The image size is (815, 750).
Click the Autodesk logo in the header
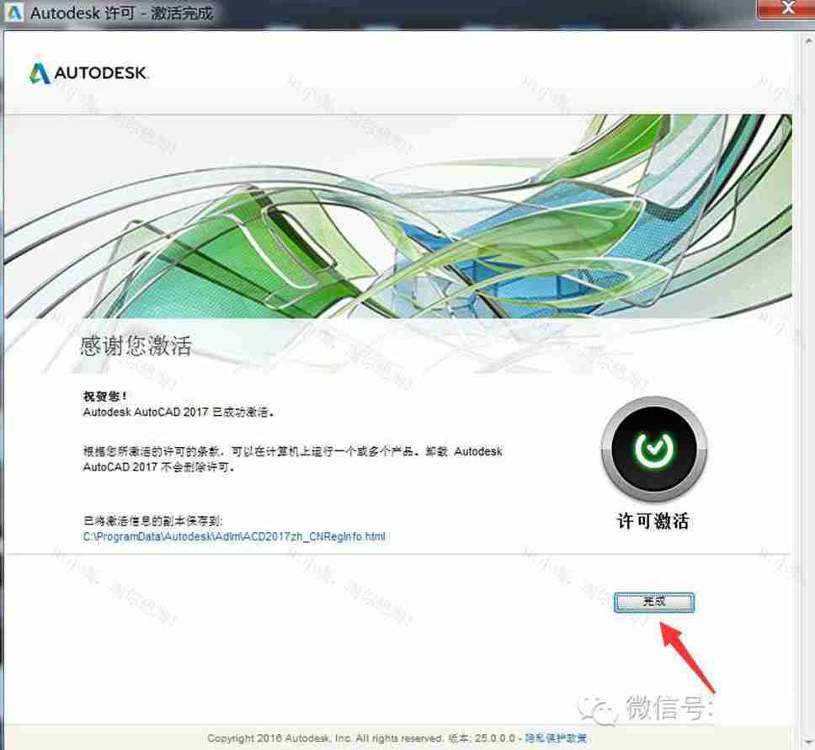tap(88, 73)
